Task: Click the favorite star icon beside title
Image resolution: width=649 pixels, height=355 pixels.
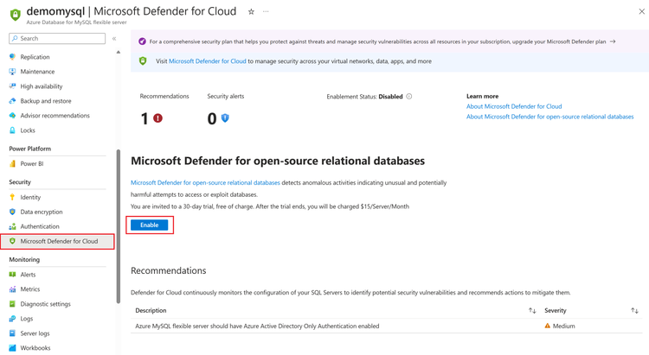Action: pos(251,11)
